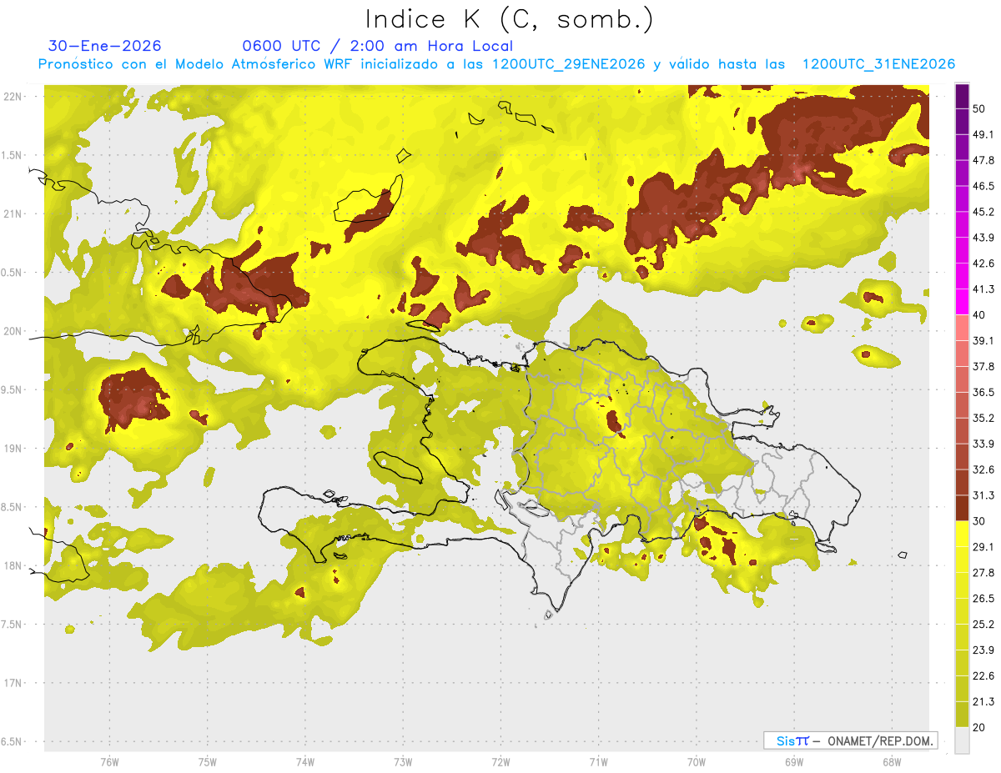Click the "1200UTC_31ENE2026" valid-until time

click(878, 64)
